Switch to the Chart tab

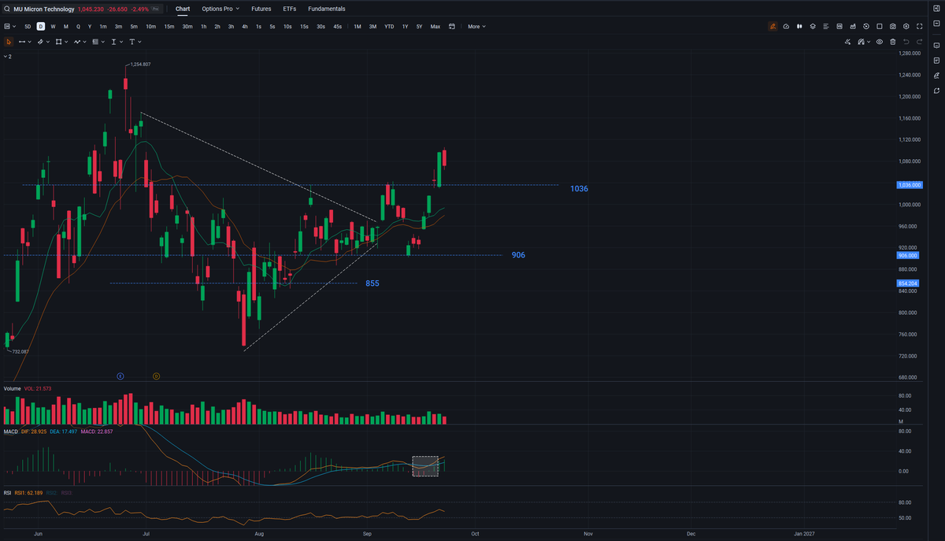[x=183, y=9]
